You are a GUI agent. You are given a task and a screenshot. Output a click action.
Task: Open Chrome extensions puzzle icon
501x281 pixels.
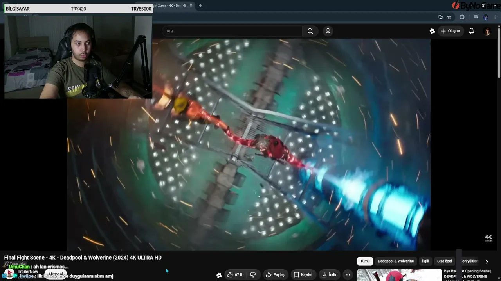click(x=462, y=17)
